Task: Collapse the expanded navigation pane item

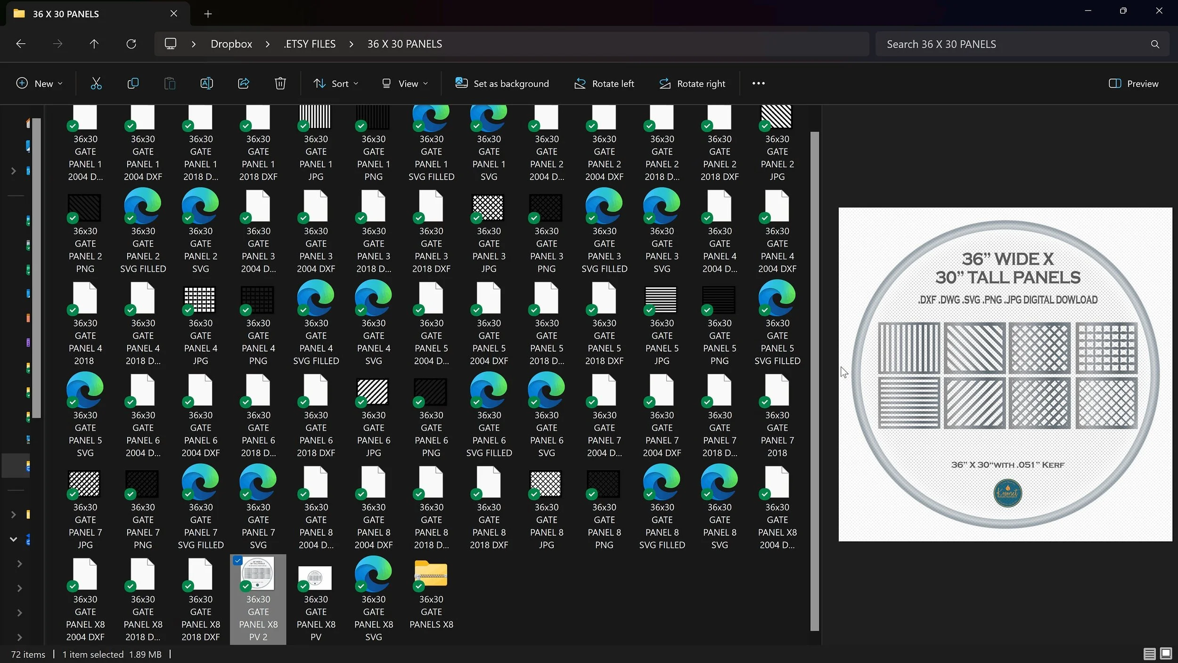Action: click(13, 539)
